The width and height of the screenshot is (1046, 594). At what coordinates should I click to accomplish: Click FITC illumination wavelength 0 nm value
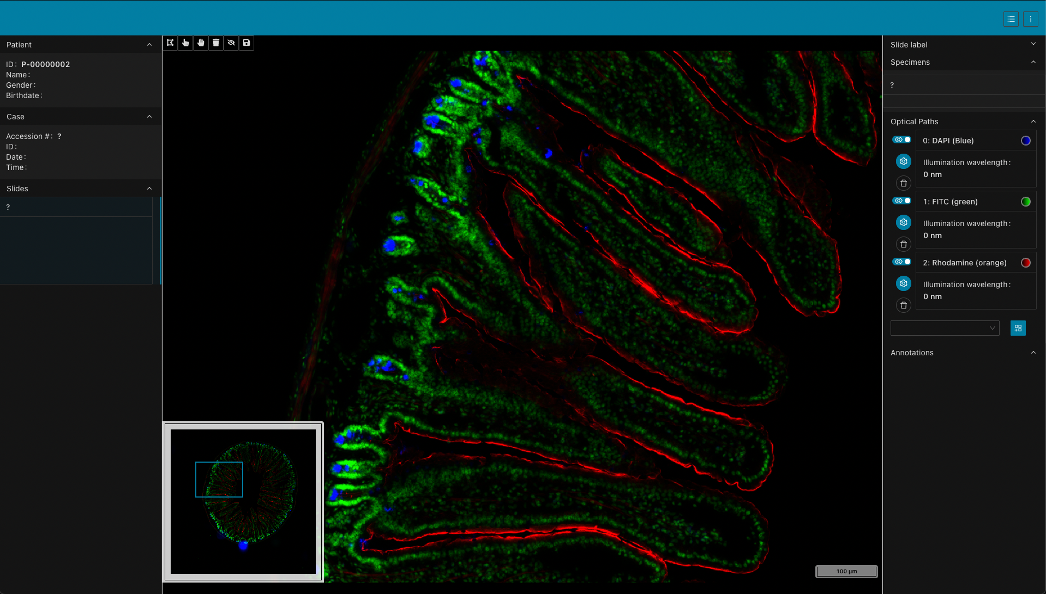pos(932,235)
